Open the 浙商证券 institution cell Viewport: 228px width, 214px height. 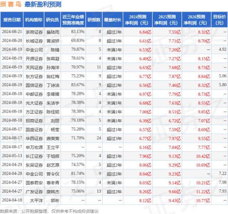(x=34, y=32)
